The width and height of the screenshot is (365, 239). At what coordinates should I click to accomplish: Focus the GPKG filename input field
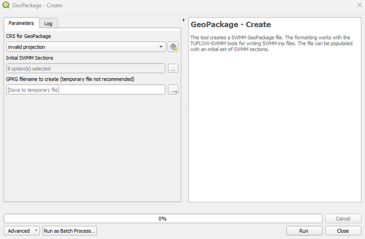[86, 90]
